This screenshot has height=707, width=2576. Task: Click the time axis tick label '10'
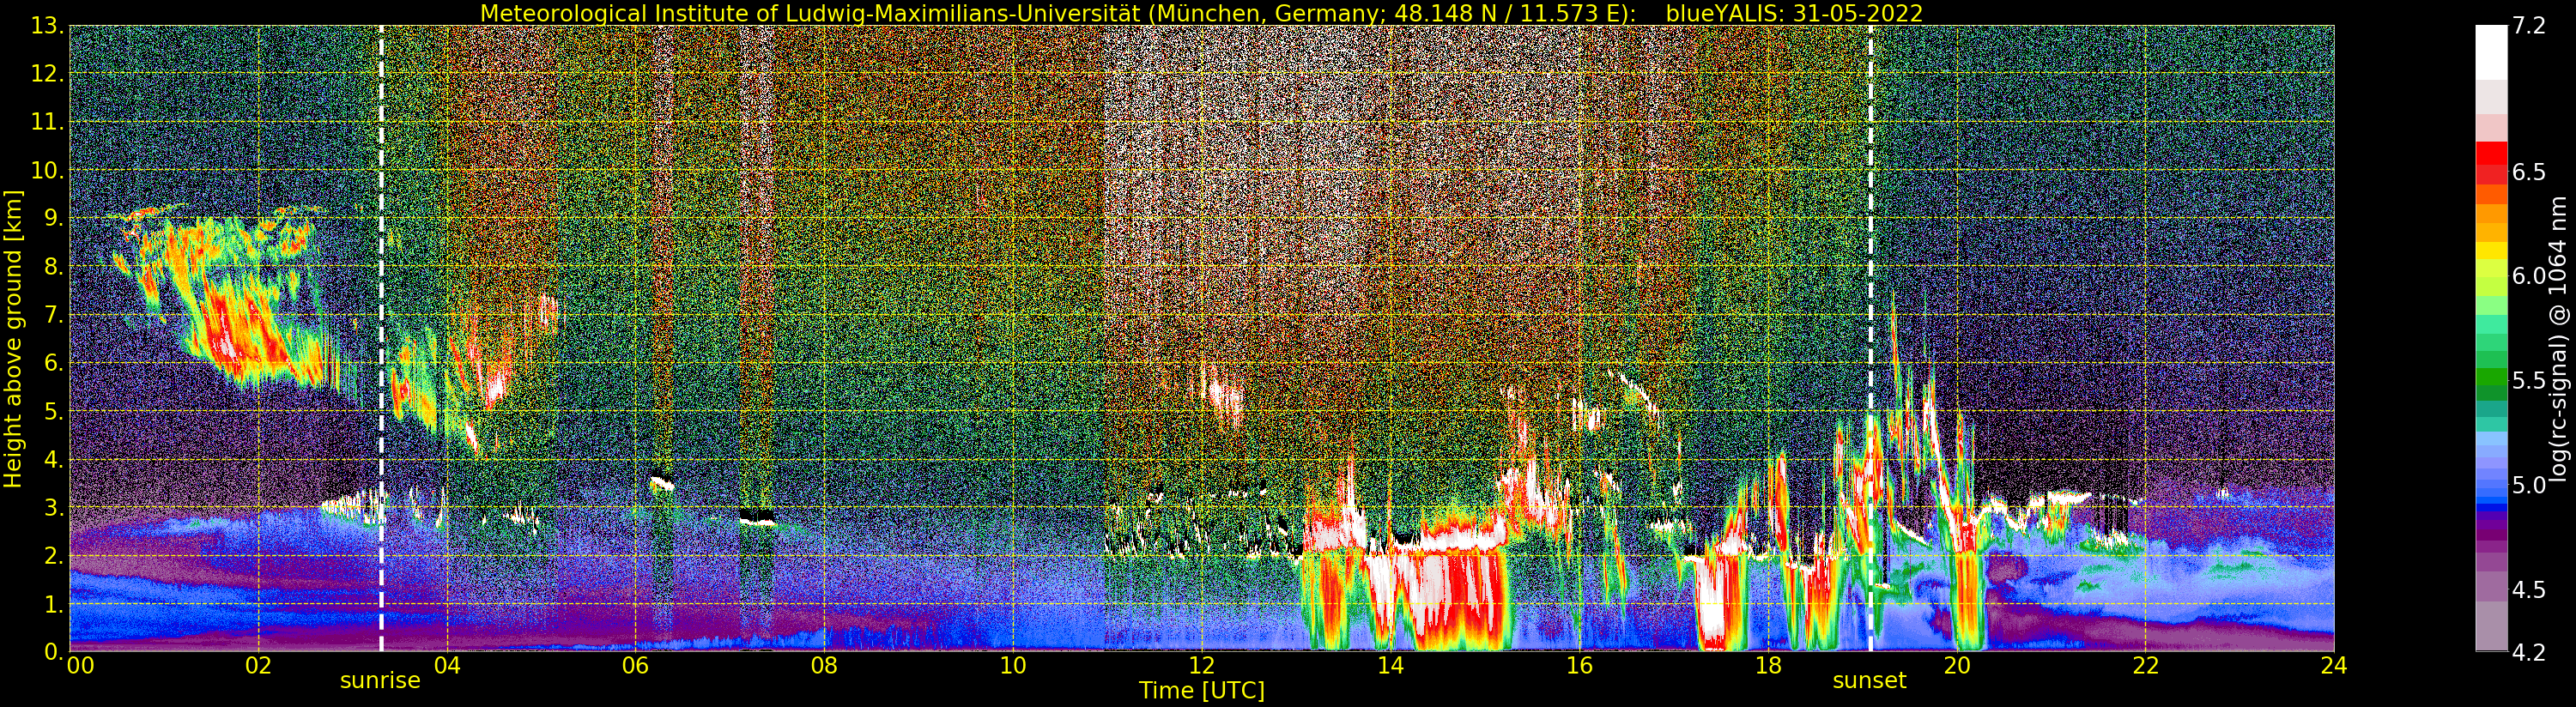1013,665
